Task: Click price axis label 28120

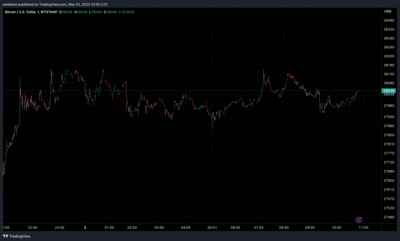Action: coord(389,74)
